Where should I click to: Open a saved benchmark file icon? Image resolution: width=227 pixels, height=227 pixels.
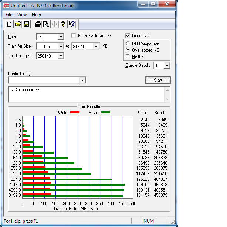[x=18, y=24]
